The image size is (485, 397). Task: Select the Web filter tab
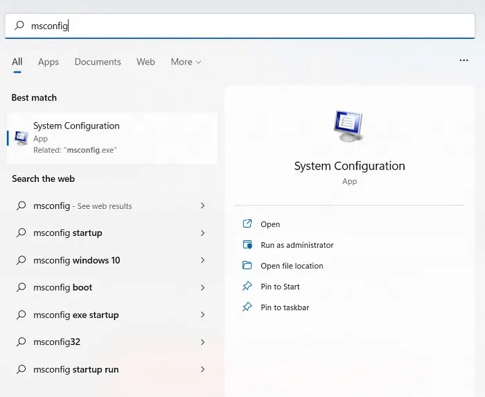pyautogui.click(x=145, y=62)
